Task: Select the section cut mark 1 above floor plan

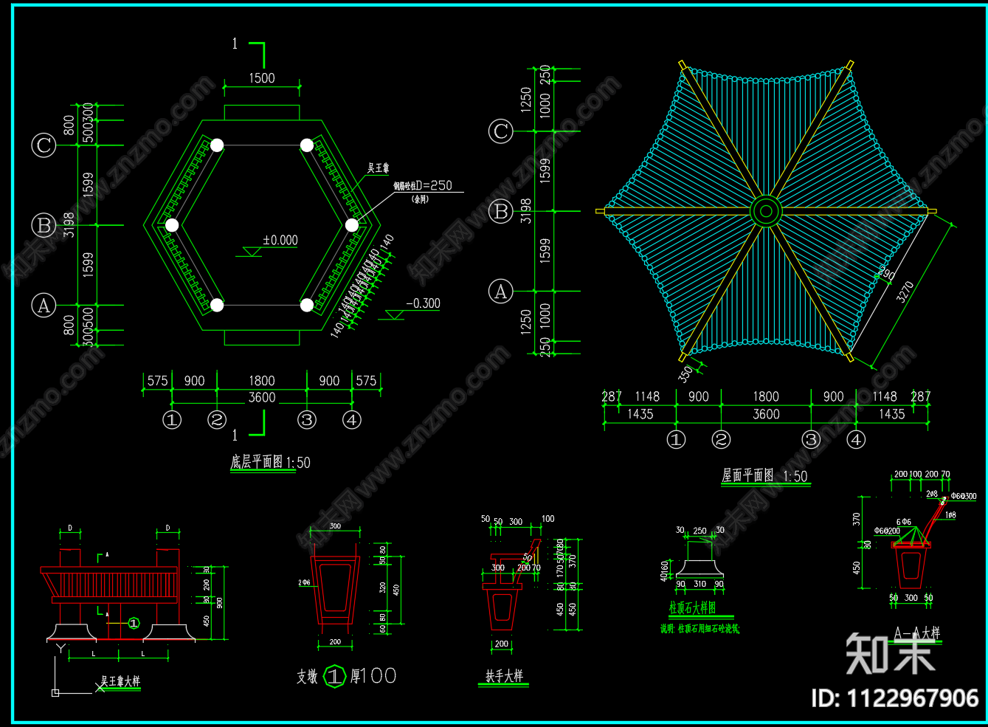Action: pos(249,53)
